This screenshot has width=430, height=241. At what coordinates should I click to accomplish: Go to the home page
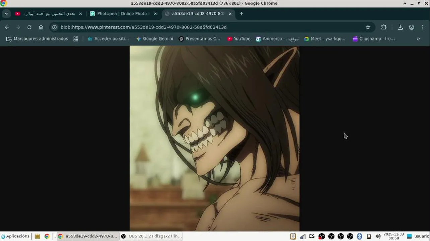tap(41, 27)
